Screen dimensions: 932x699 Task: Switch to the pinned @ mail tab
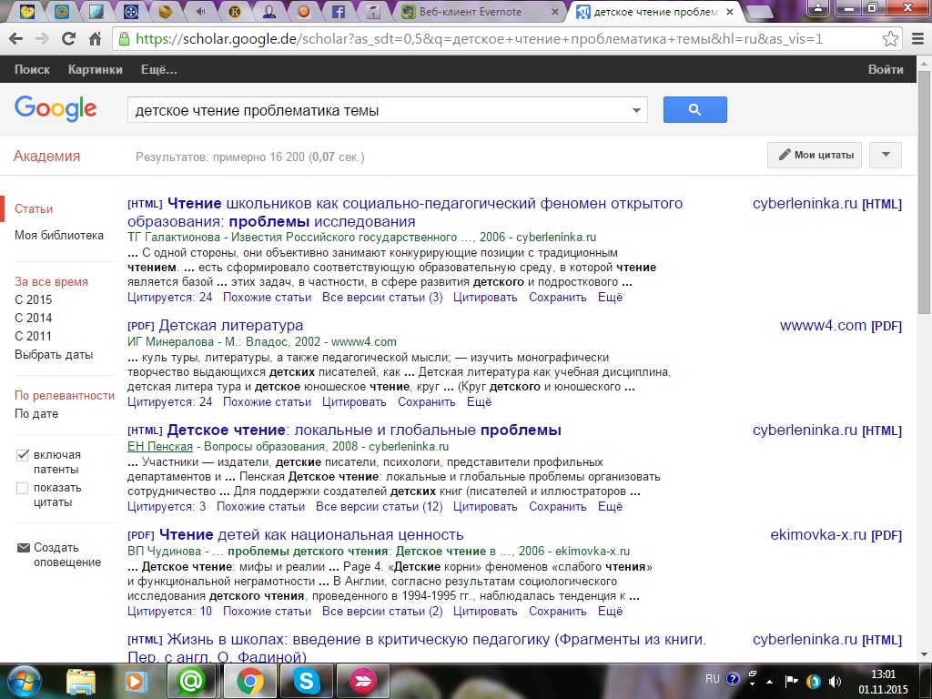coord(62,11)
